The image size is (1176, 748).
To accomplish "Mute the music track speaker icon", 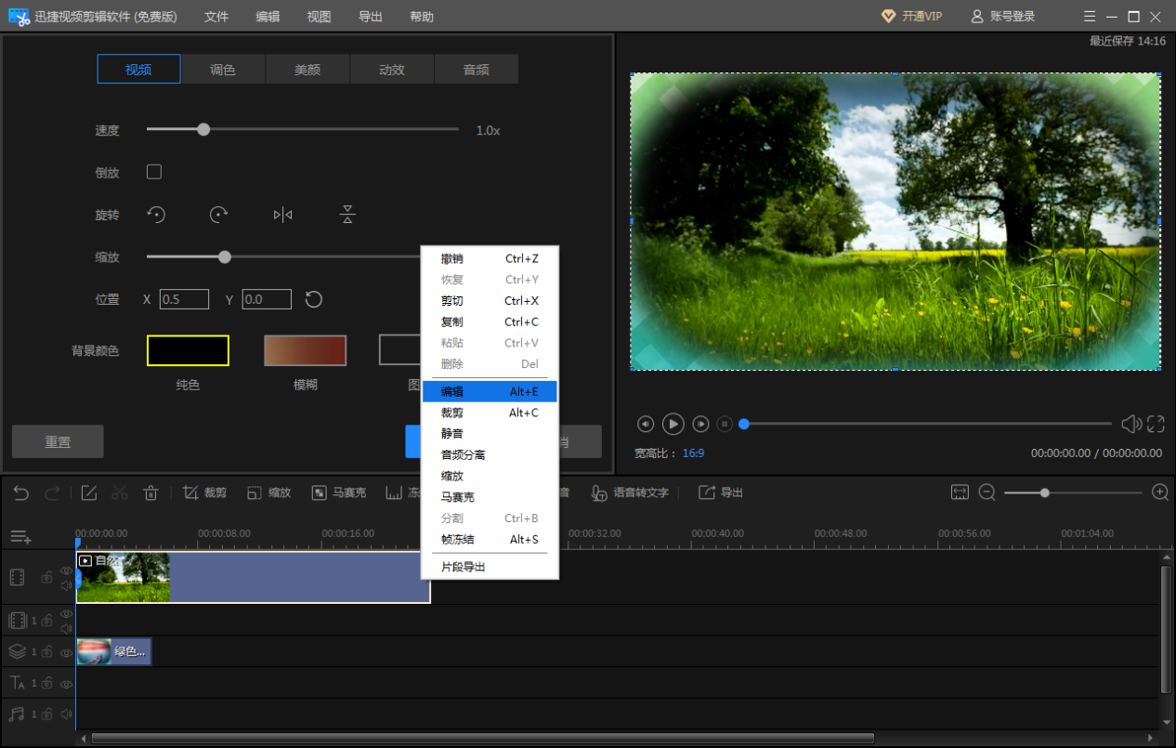I will click(x=66, y=715).
